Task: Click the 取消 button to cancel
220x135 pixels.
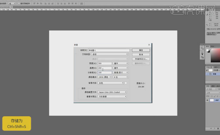Action: coord(141,54)
